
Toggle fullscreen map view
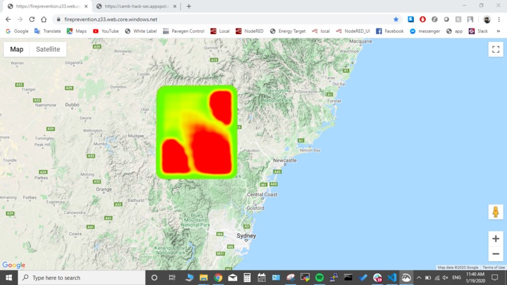(496, 50)
